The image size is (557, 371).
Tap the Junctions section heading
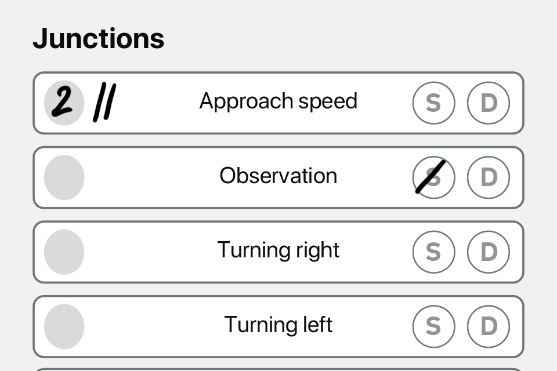pos(99,38)
